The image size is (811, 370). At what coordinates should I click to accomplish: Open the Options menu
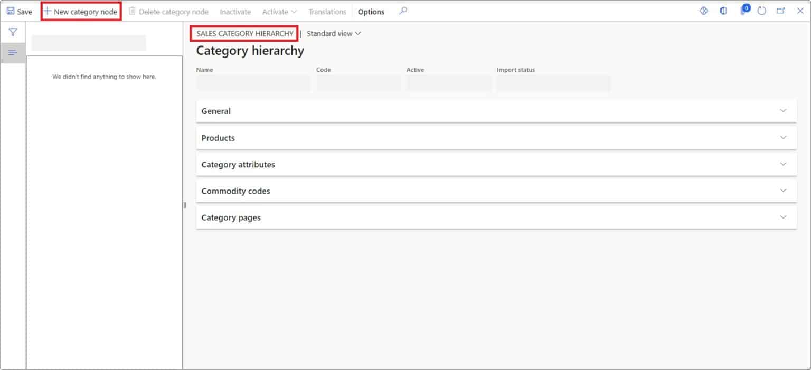tap(371, 12)
